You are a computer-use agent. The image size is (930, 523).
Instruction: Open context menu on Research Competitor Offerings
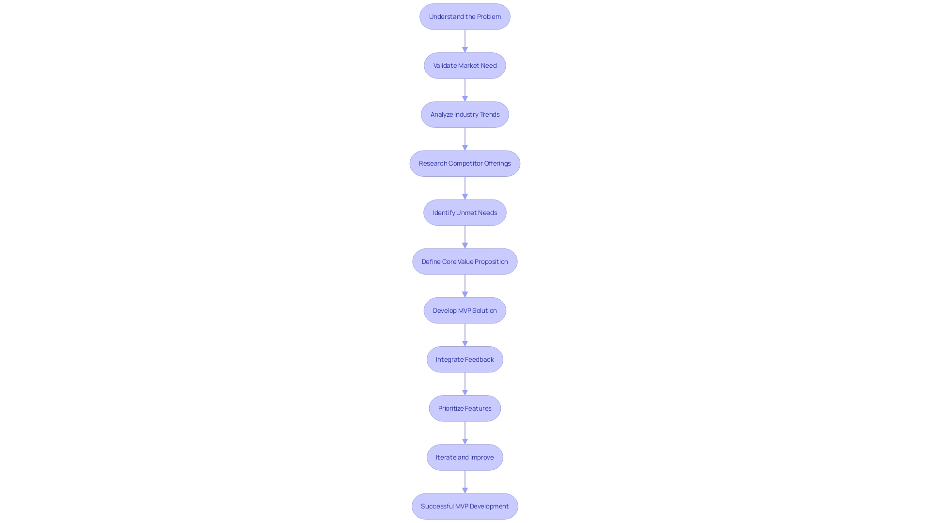[465, 164]
